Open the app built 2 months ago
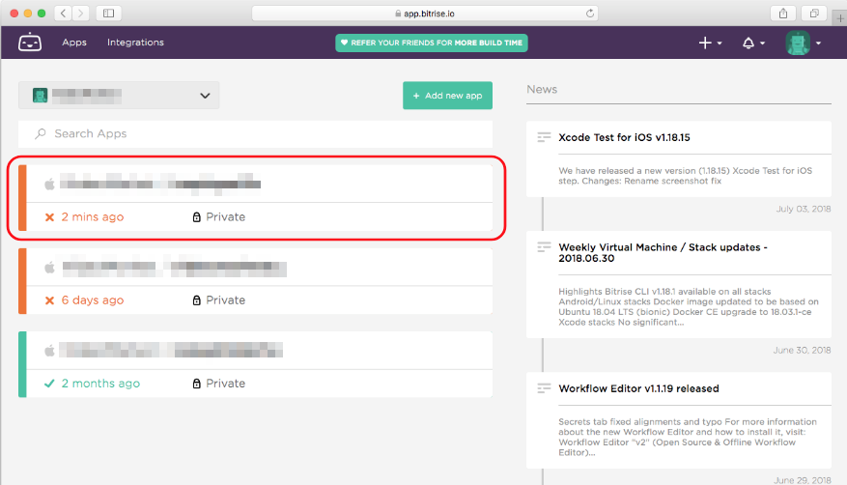847x485 pixels. (256, 364)
